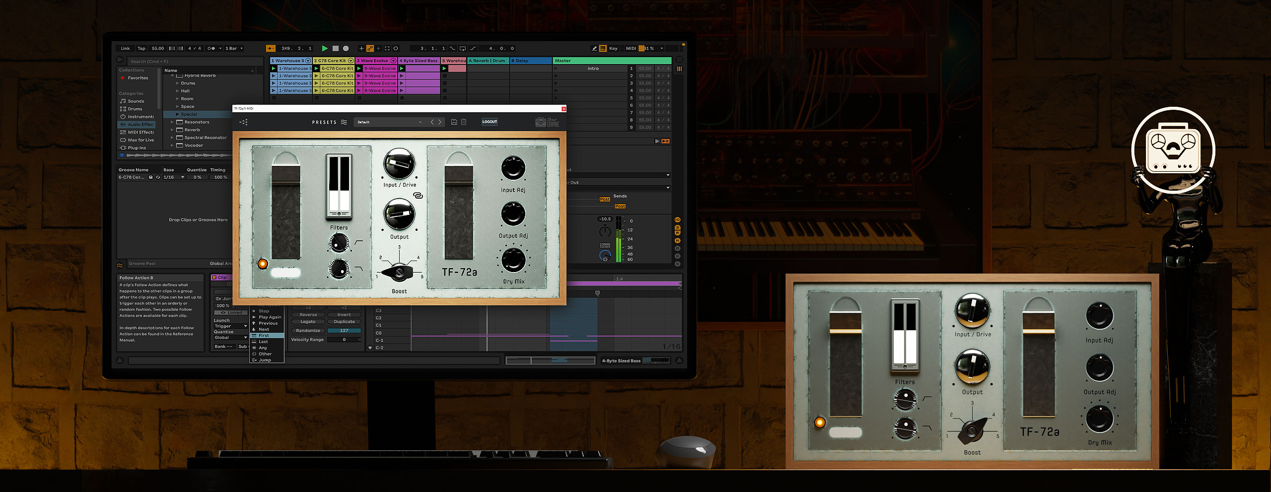Choose First in follow action menu
This screenshot has width=1271, height=492.
click(x=267, y=336)
